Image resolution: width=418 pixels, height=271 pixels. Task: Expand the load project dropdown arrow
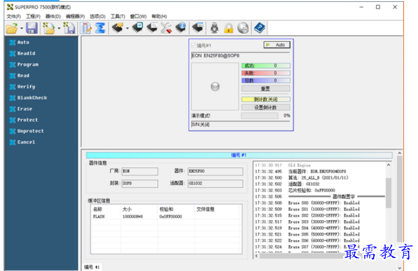(x=59, y=28)
